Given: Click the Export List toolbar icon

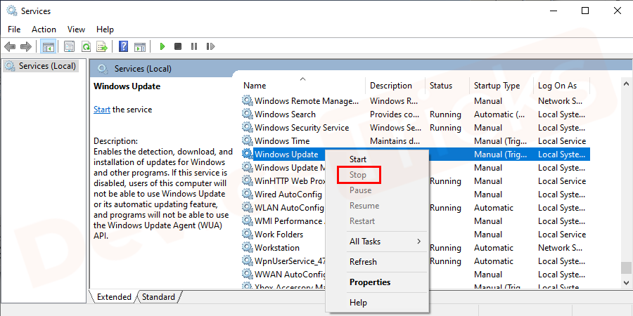Looking at the screenshot, I should (102, 46).
